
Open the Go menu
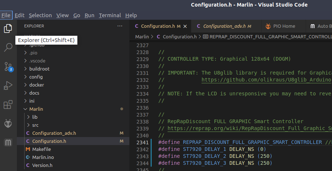[x=77, y=15]
